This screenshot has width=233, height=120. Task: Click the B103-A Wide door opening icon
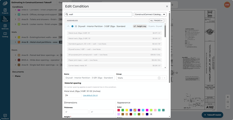pyautogui.click(x=19, y=60)
